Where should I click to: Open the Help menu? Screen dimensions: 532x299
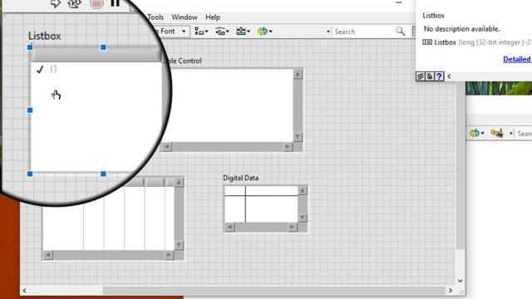tap(213, 17)
